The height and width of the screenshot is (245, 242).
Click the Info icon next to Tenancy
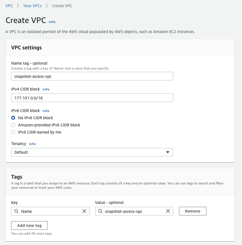tap(32, 144)
